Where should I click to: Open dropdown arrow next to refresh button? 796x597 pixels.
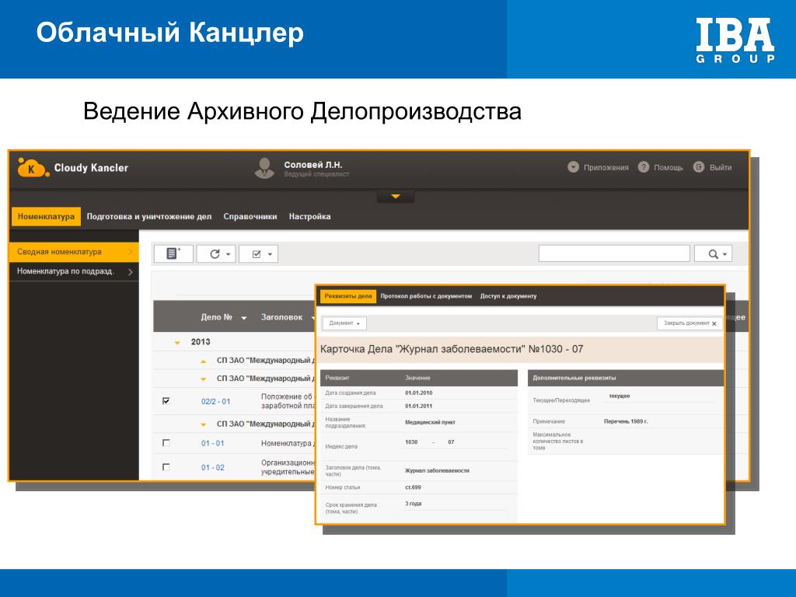click(x=229, y=254)
